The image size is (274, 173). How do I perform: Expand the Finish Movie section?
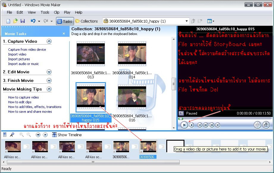(49, 80)
